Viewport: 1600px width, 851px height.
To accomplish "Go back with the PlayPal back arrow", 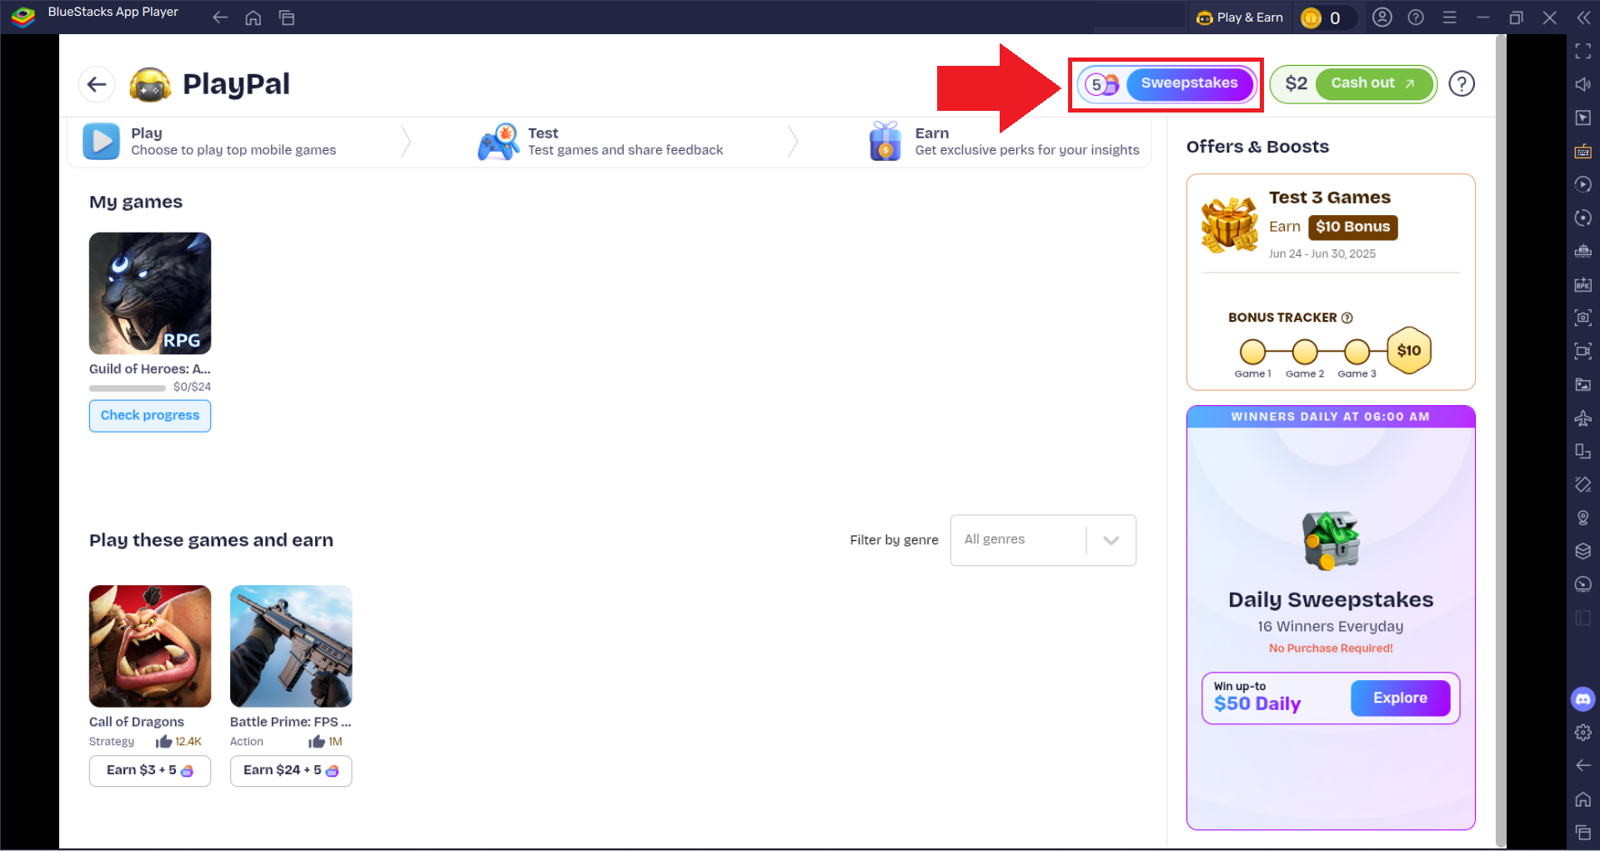I will point(97,84).
